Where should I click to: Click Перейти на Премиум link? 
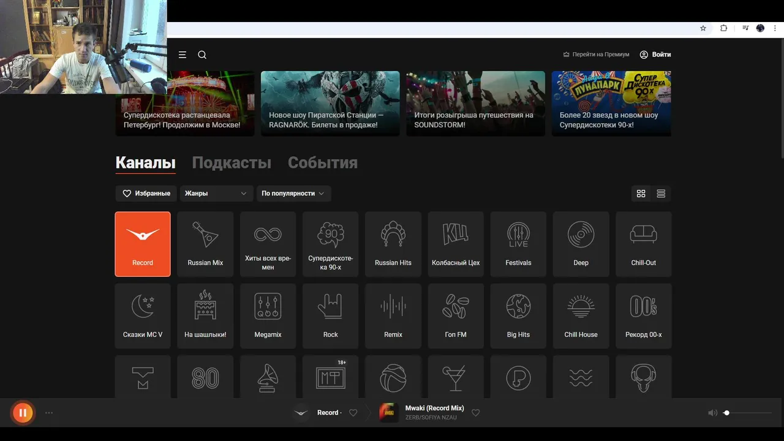pos(596,55)
